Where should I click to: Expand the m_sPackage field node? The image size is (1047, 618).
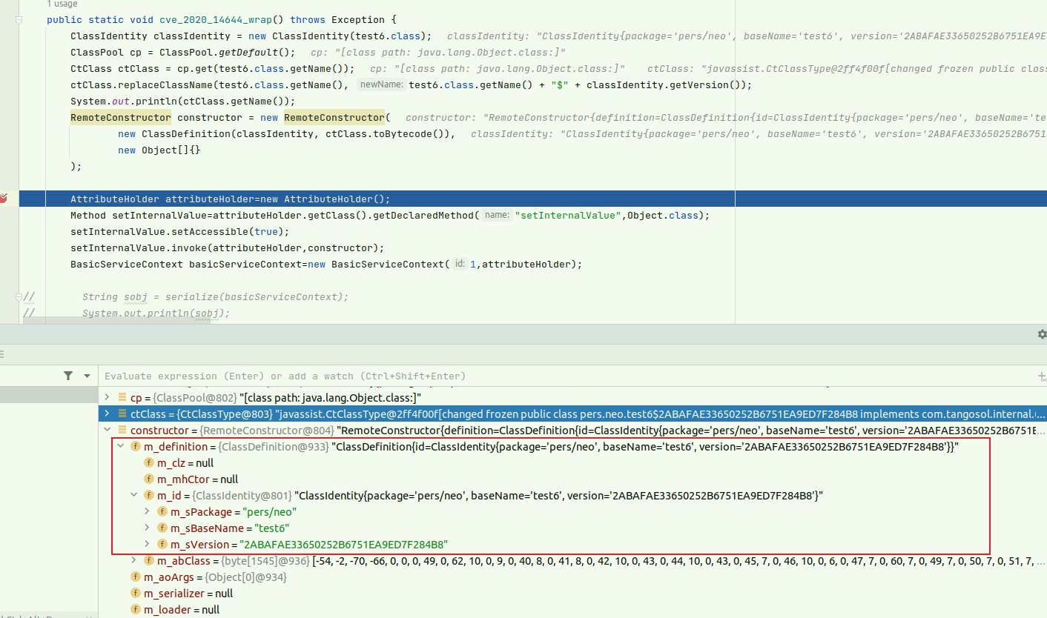pyautogui.click(x=148, y=511)
